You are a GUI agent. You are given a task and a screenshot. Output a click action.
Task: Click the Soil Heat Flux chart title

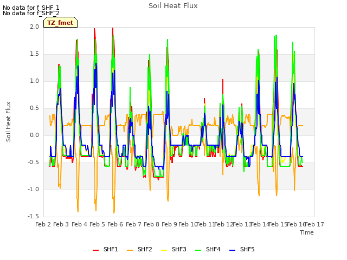tap(173, 6)
